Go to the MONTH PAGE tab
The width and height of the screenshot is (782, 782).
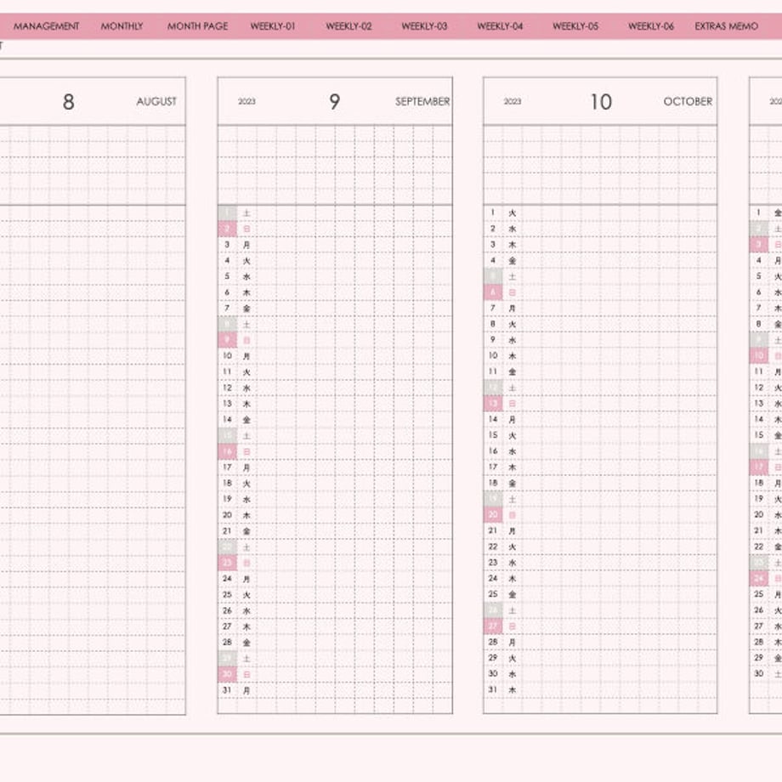pos(197,26)
